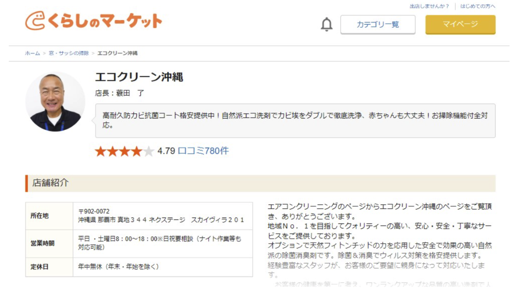Click the 沖縄県 那覇市 address line
This screenshot has width=518, height=290.
[x=161, y=220]
